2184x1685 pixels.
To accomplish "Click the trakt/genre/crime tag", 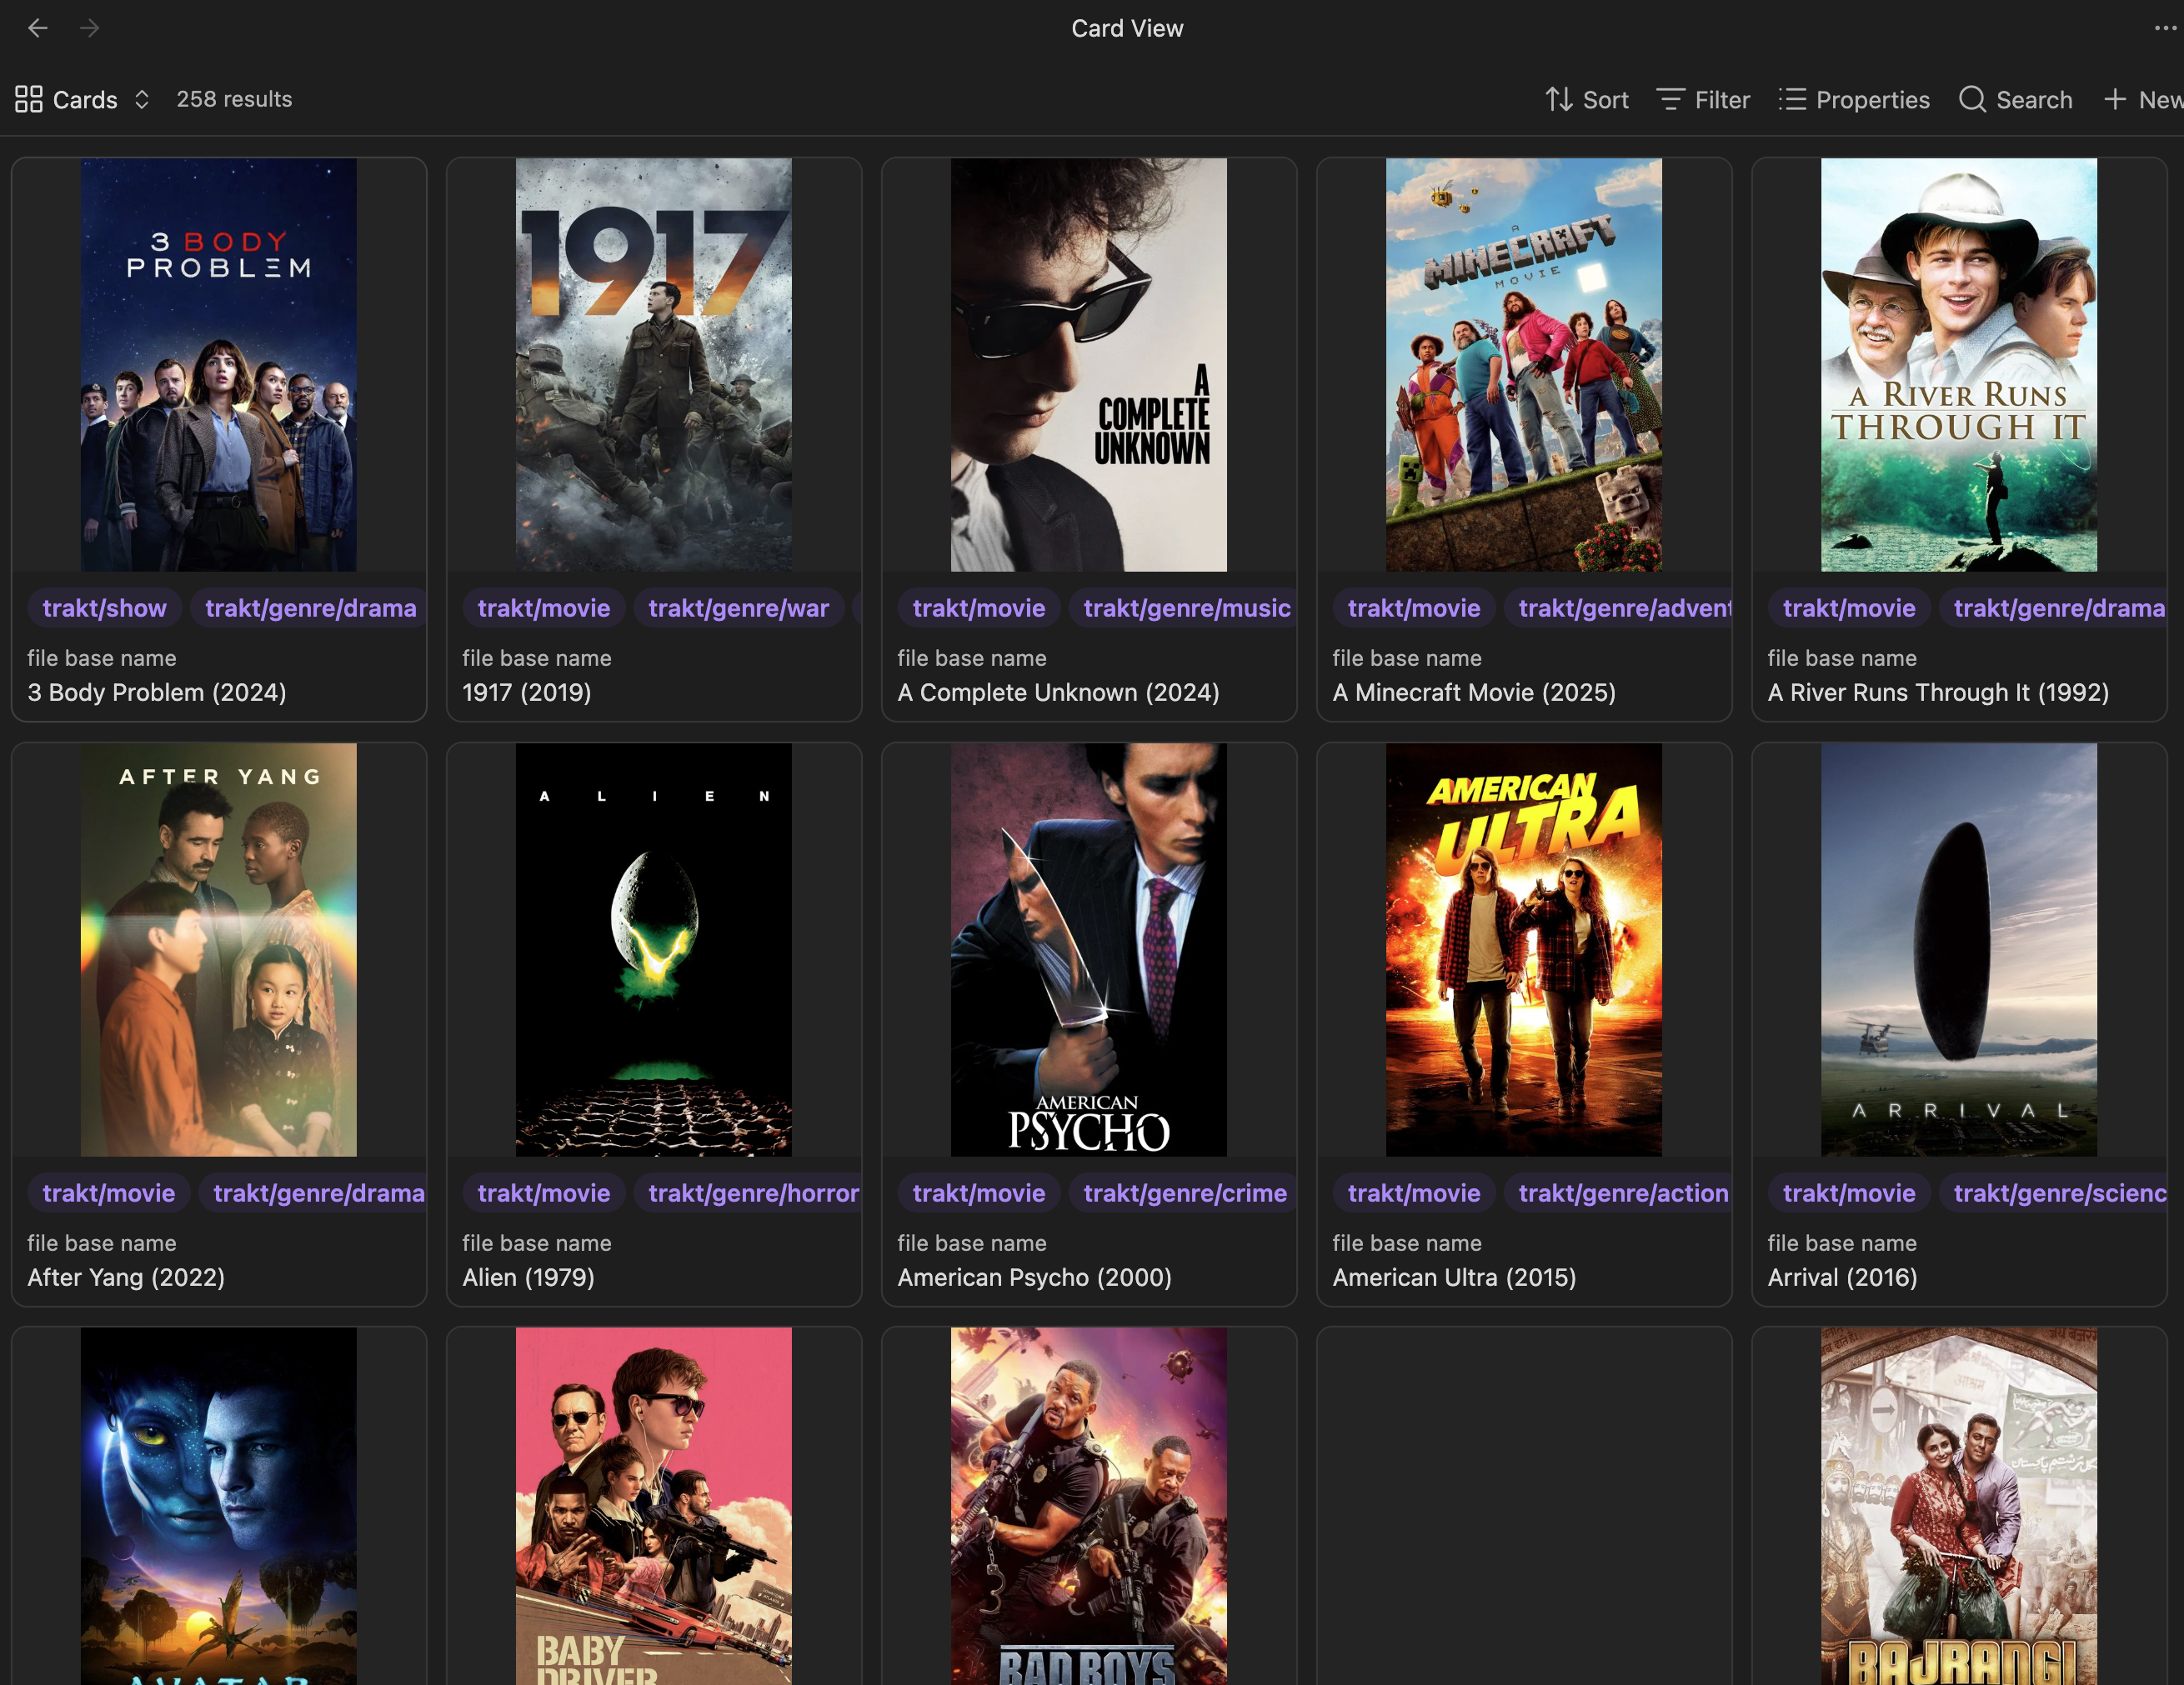I will [x=1184, y=1192].
